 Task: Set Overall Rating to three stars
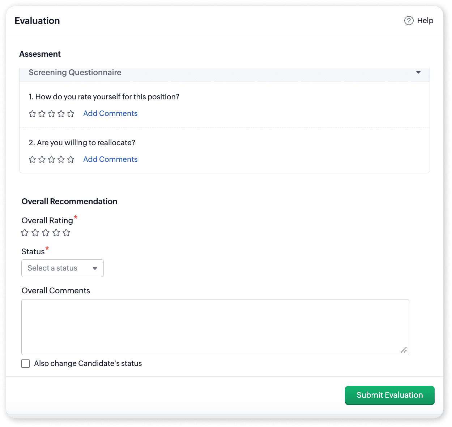(46, 233)
